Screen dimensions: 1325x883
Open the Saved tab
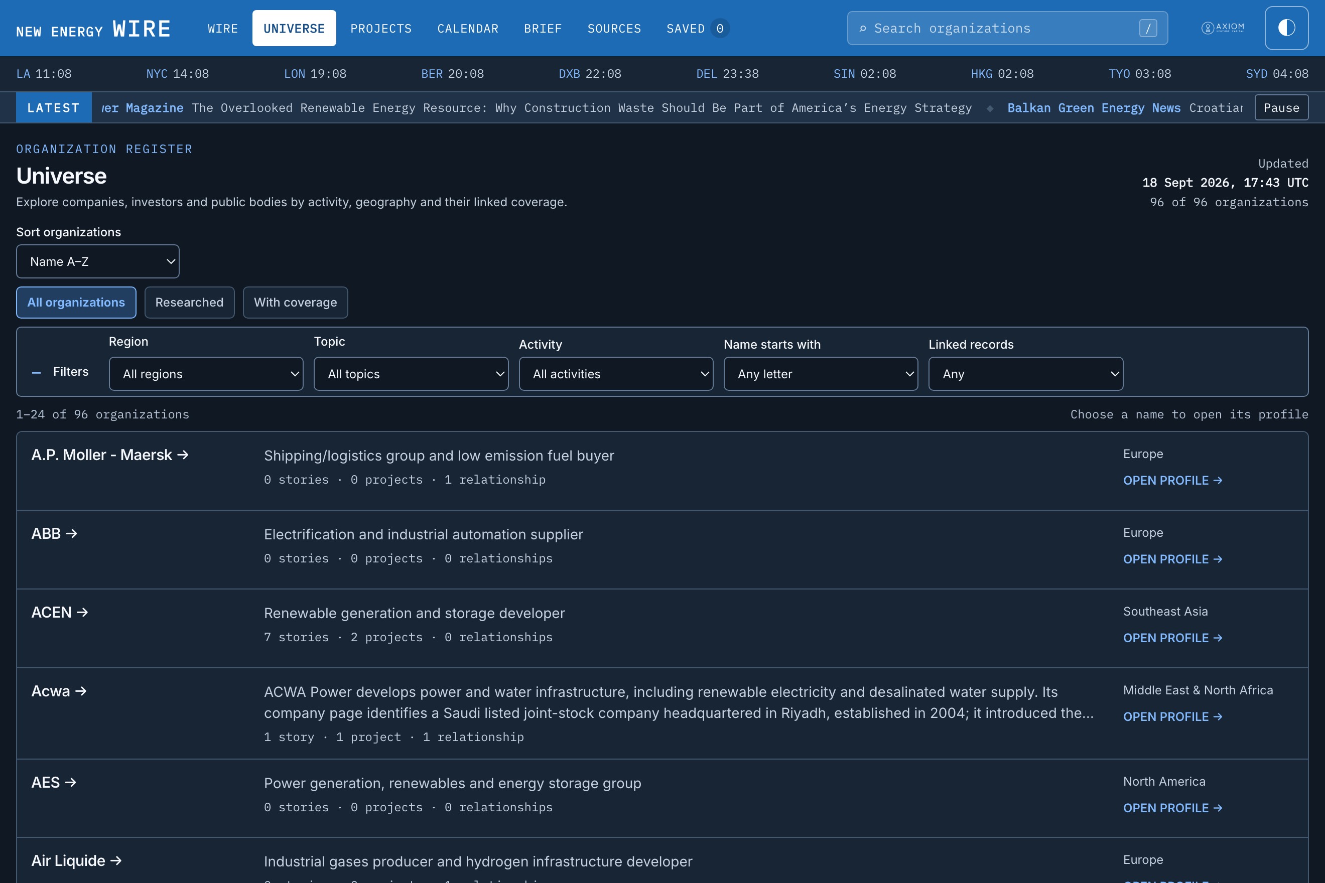pos(698,28)
